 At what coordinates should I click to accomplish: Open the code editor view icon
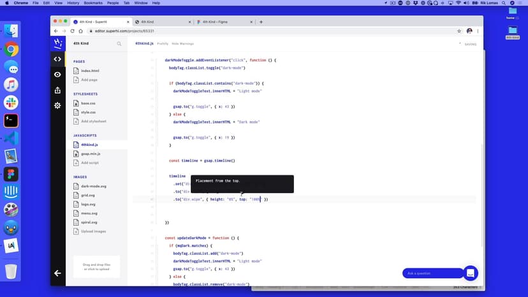(x=57, y=59)
